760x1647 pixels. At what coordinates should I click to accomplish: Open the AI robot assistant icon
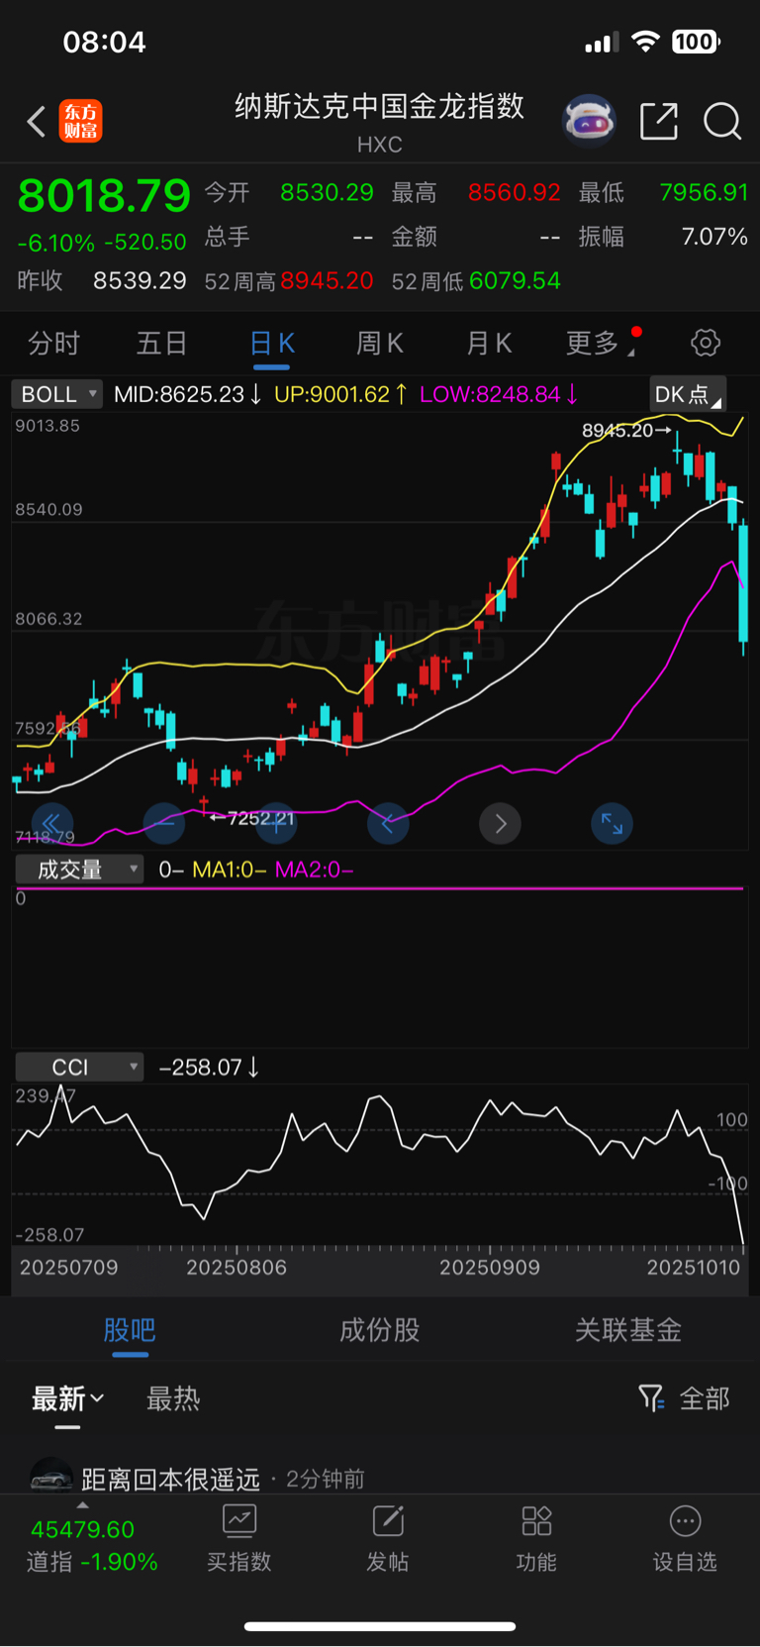(x=589, y=122)
